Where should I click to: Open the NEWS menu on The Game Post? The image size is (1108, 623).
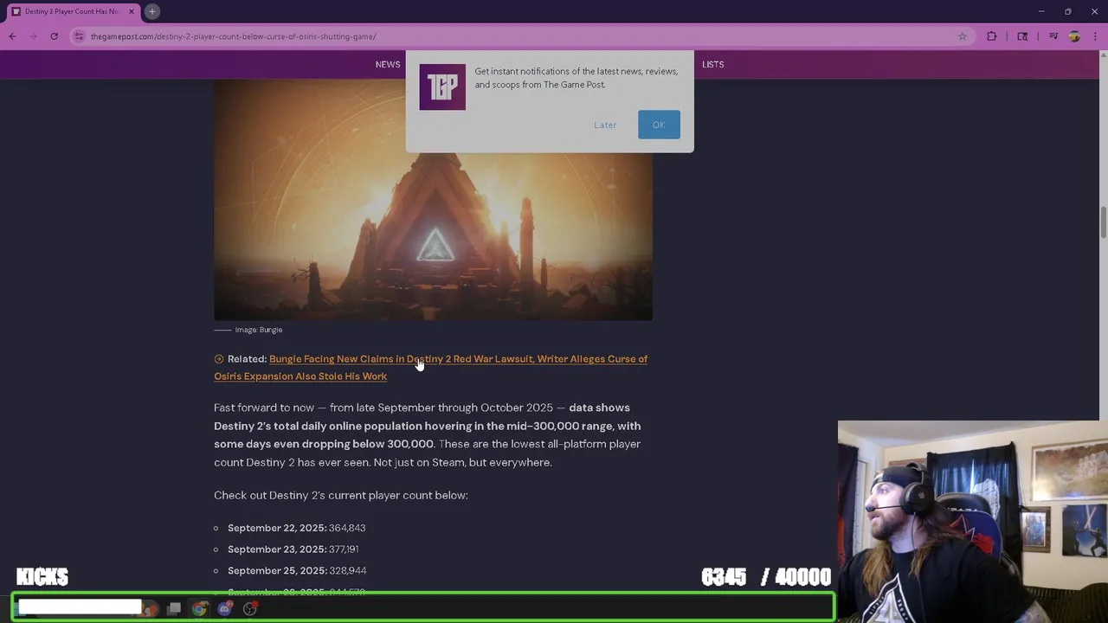coord(388,64)
